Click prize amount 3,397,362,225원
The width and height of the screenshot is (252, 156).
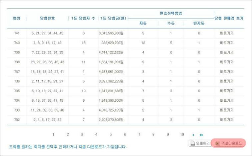111,81
